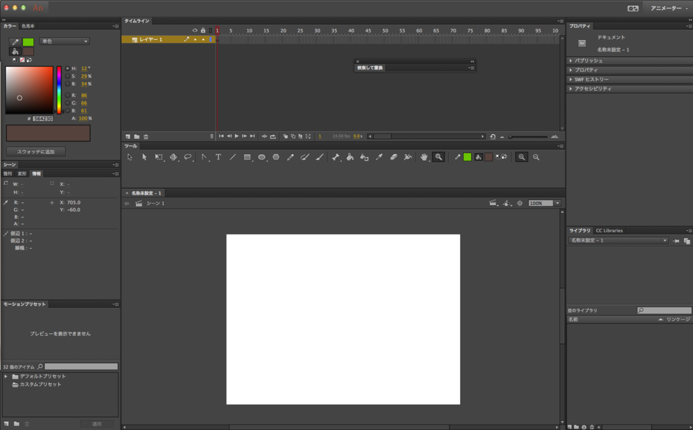This screenshot has width=693, height=430.
Task: Add a new layer folder in the timeline
Action: coord(137,137)
